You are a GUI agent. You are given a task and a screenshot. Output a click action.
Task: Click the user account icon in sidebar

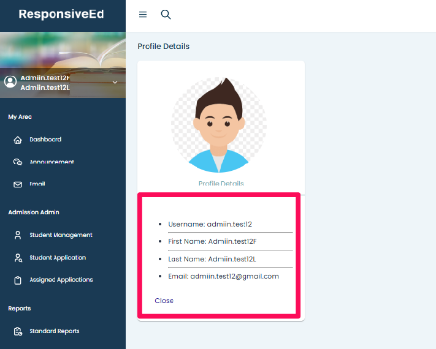coord(10,81)
